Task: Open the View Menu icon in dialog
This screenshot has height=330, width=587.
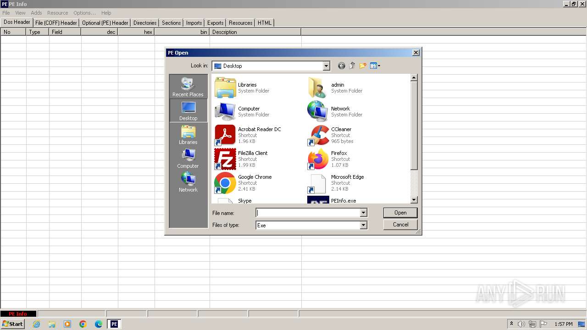Action: pos(375,66)
